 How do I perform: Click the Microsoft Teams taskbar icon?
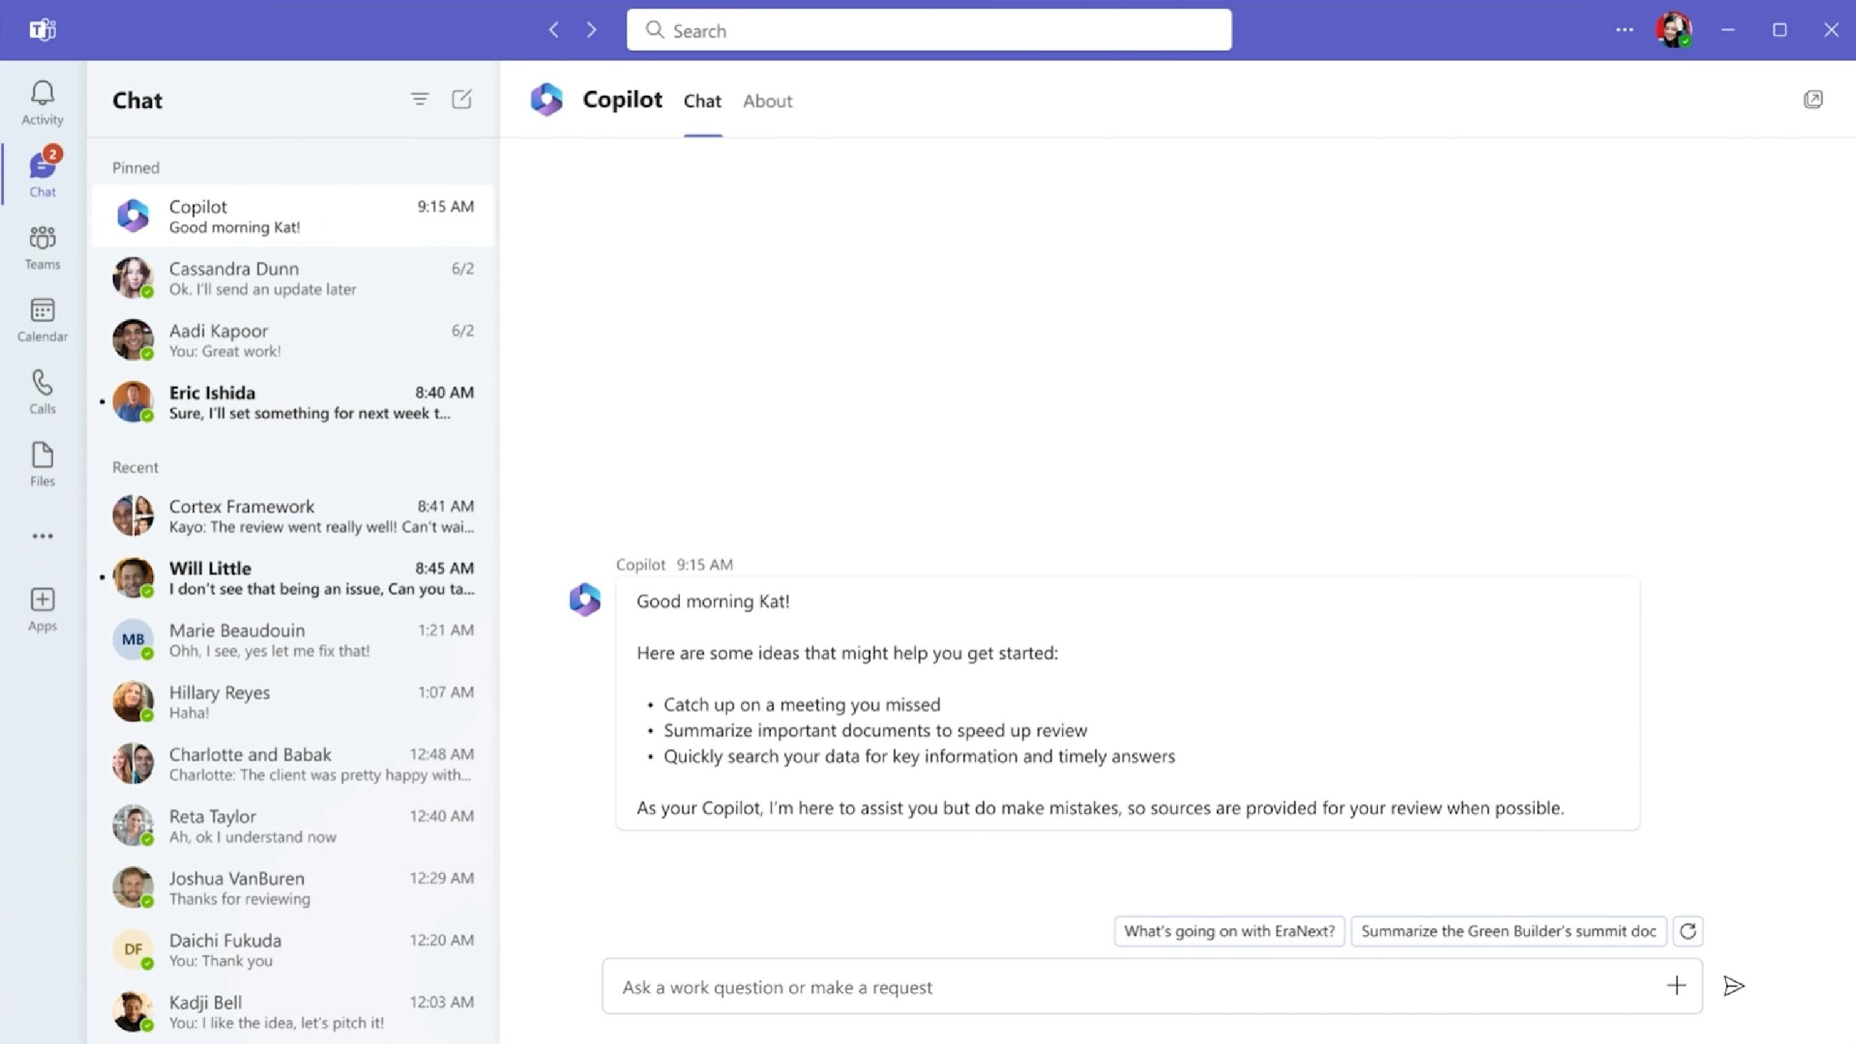point(42,28)
